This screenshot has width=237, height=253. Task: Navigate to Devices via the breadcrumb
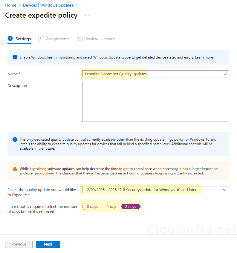(x=30, y=5)
